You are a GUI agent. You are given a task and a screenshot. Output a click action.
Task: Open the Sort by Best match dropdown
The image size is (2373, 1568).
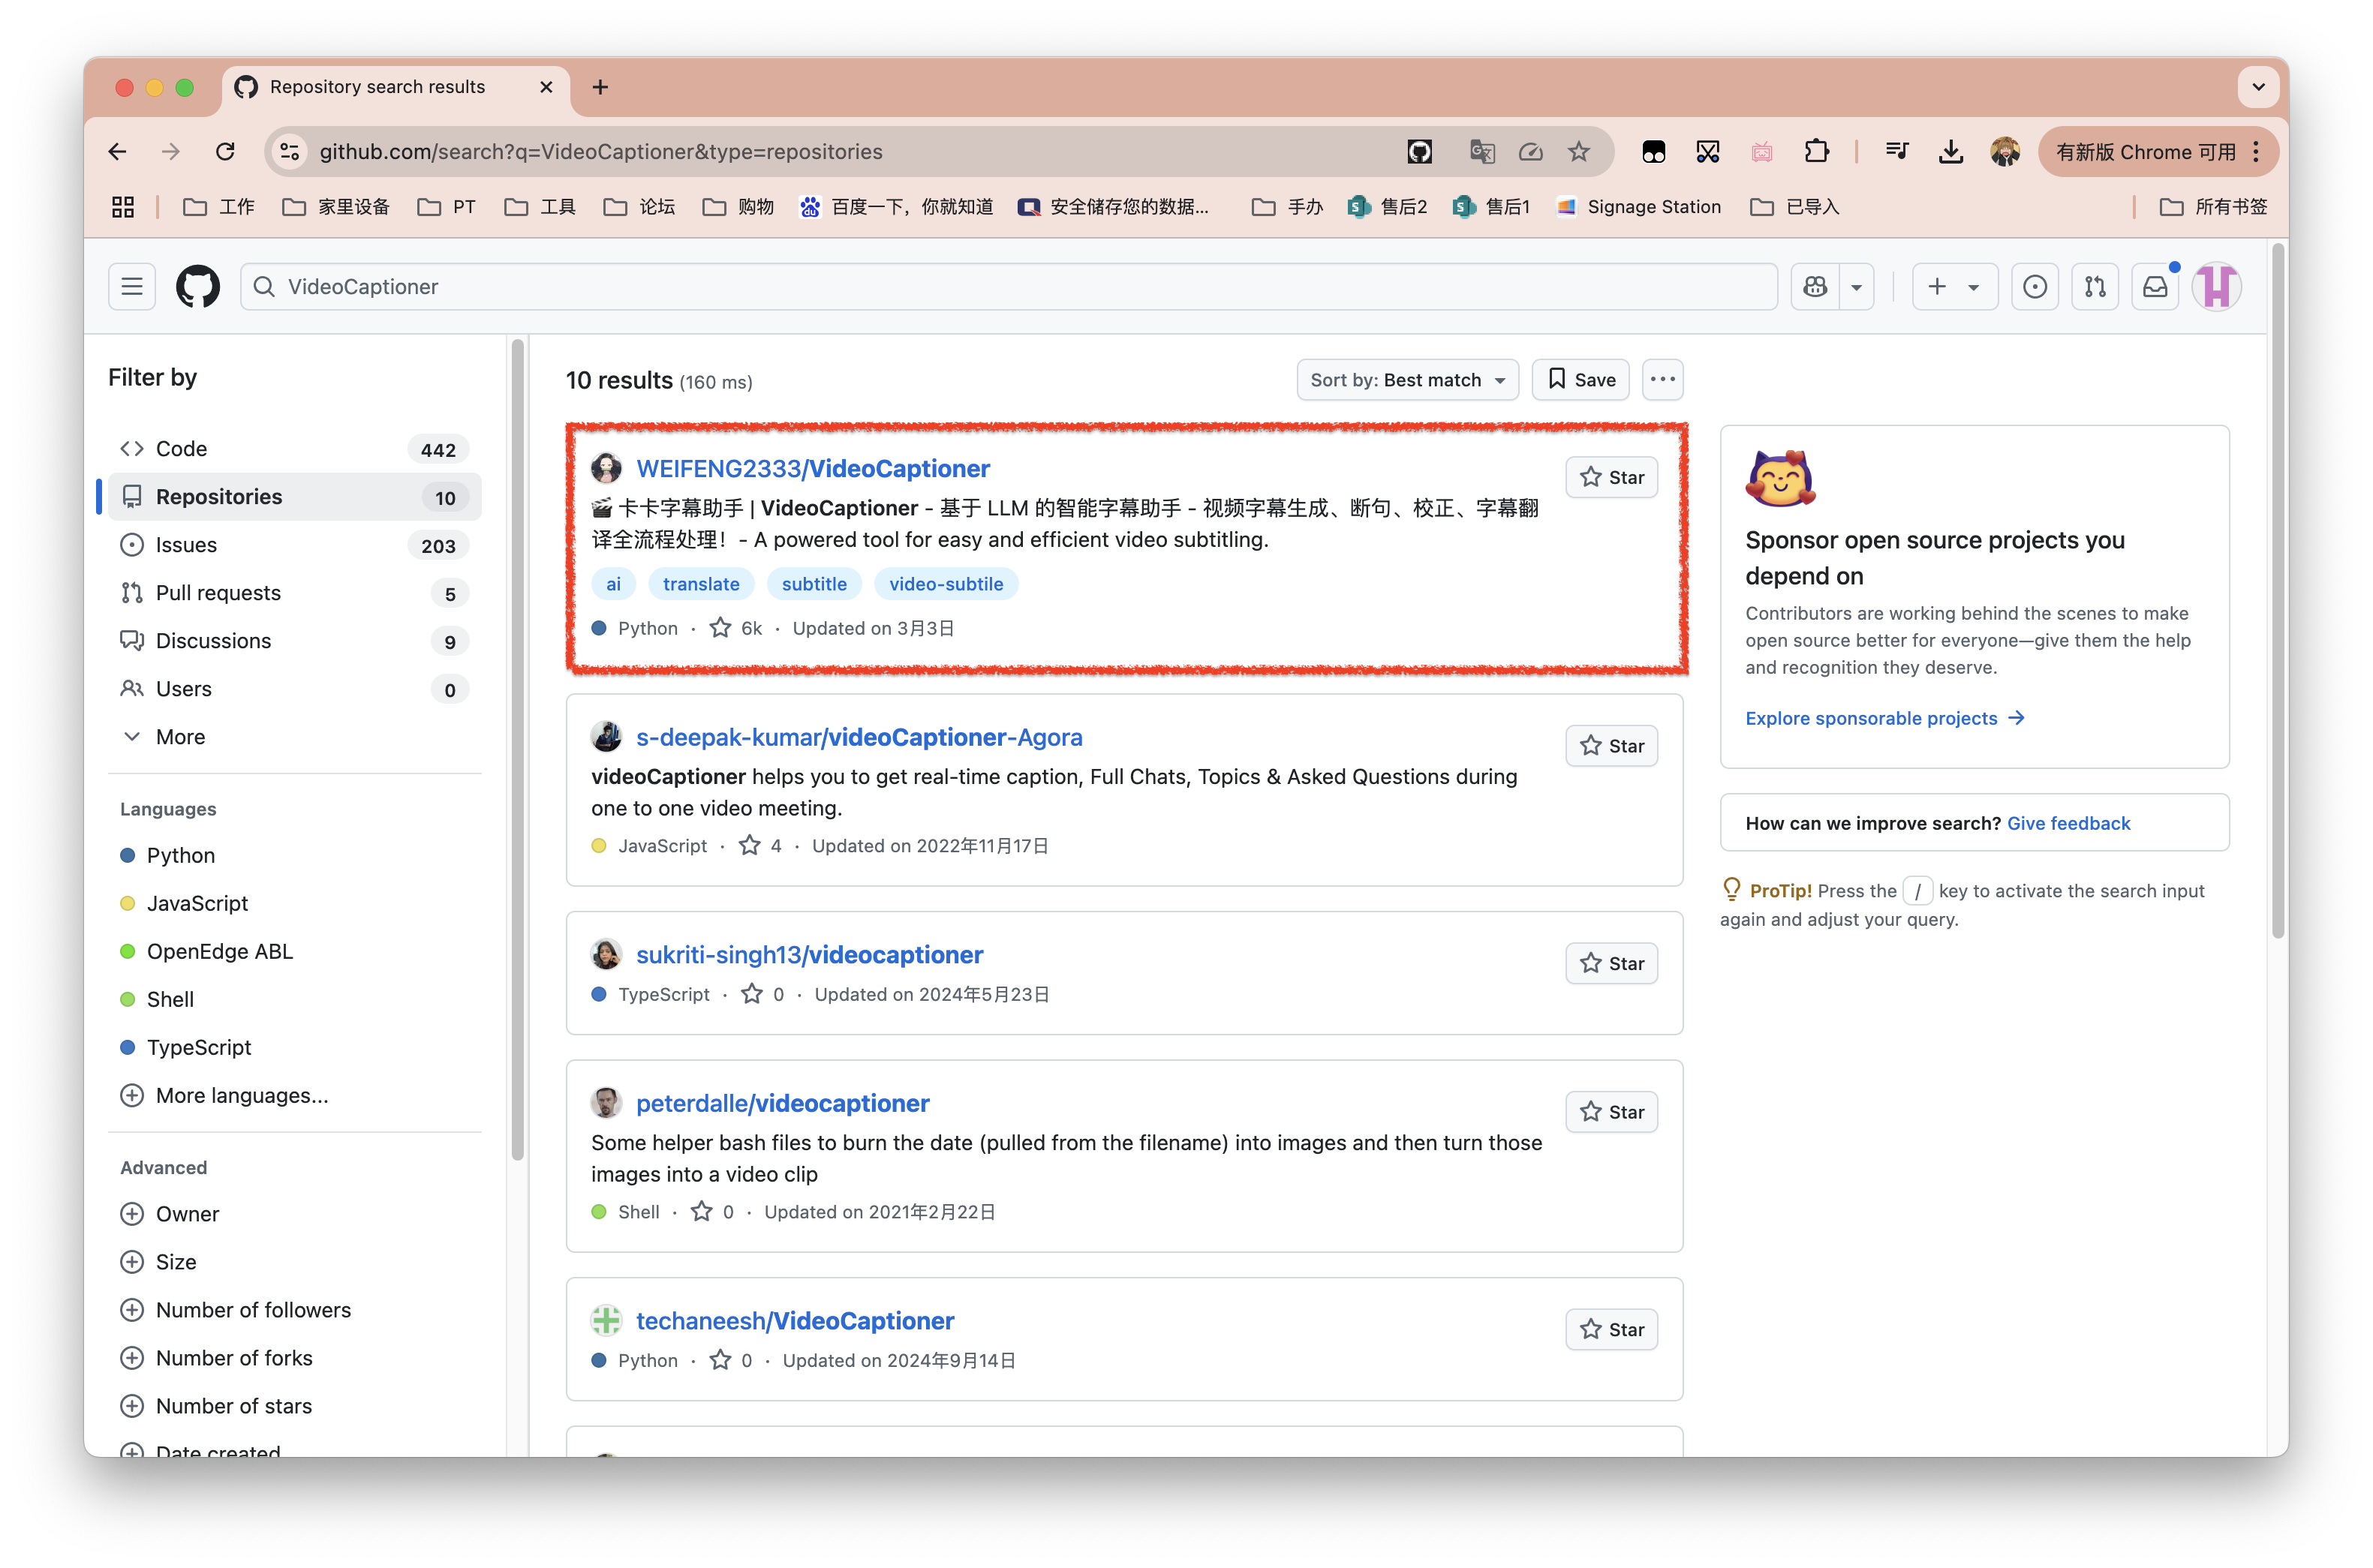[x=1407, y=379]
